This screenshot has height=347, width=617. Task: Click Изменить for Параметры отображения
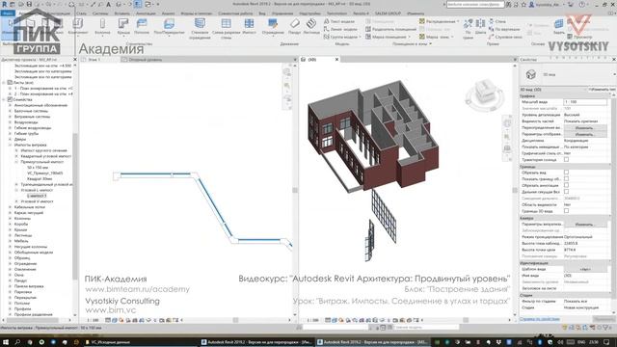point(585,134)
